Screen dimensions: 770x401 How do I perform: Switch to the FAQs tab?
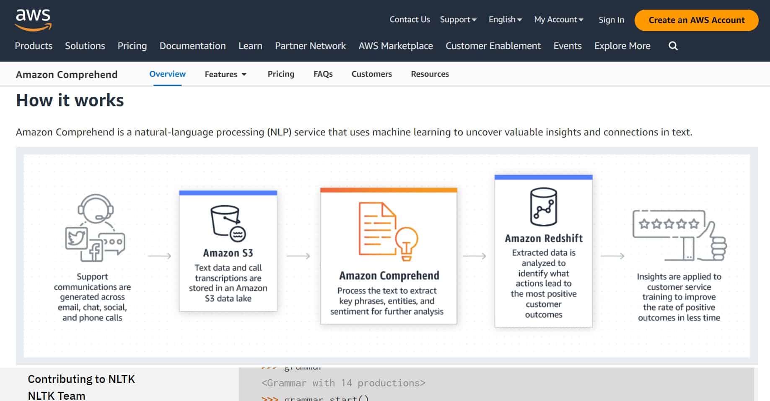coord(323,74)
